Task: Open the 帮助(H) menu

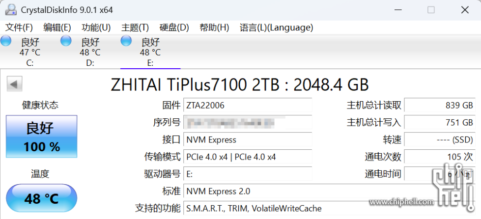Action: pyautogui.click(x=214, y=27)
